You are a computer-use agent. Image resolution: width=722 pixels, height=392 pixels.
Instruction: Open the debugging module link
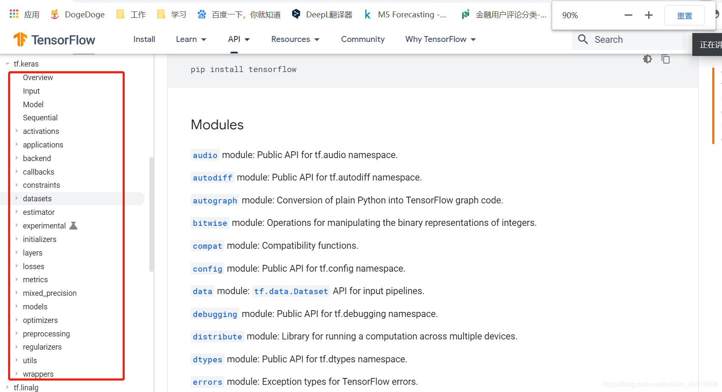point(215,314)
